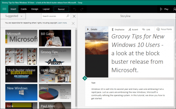Select the Groovy Tips suggestion thumbnail

tap(55, 56)
